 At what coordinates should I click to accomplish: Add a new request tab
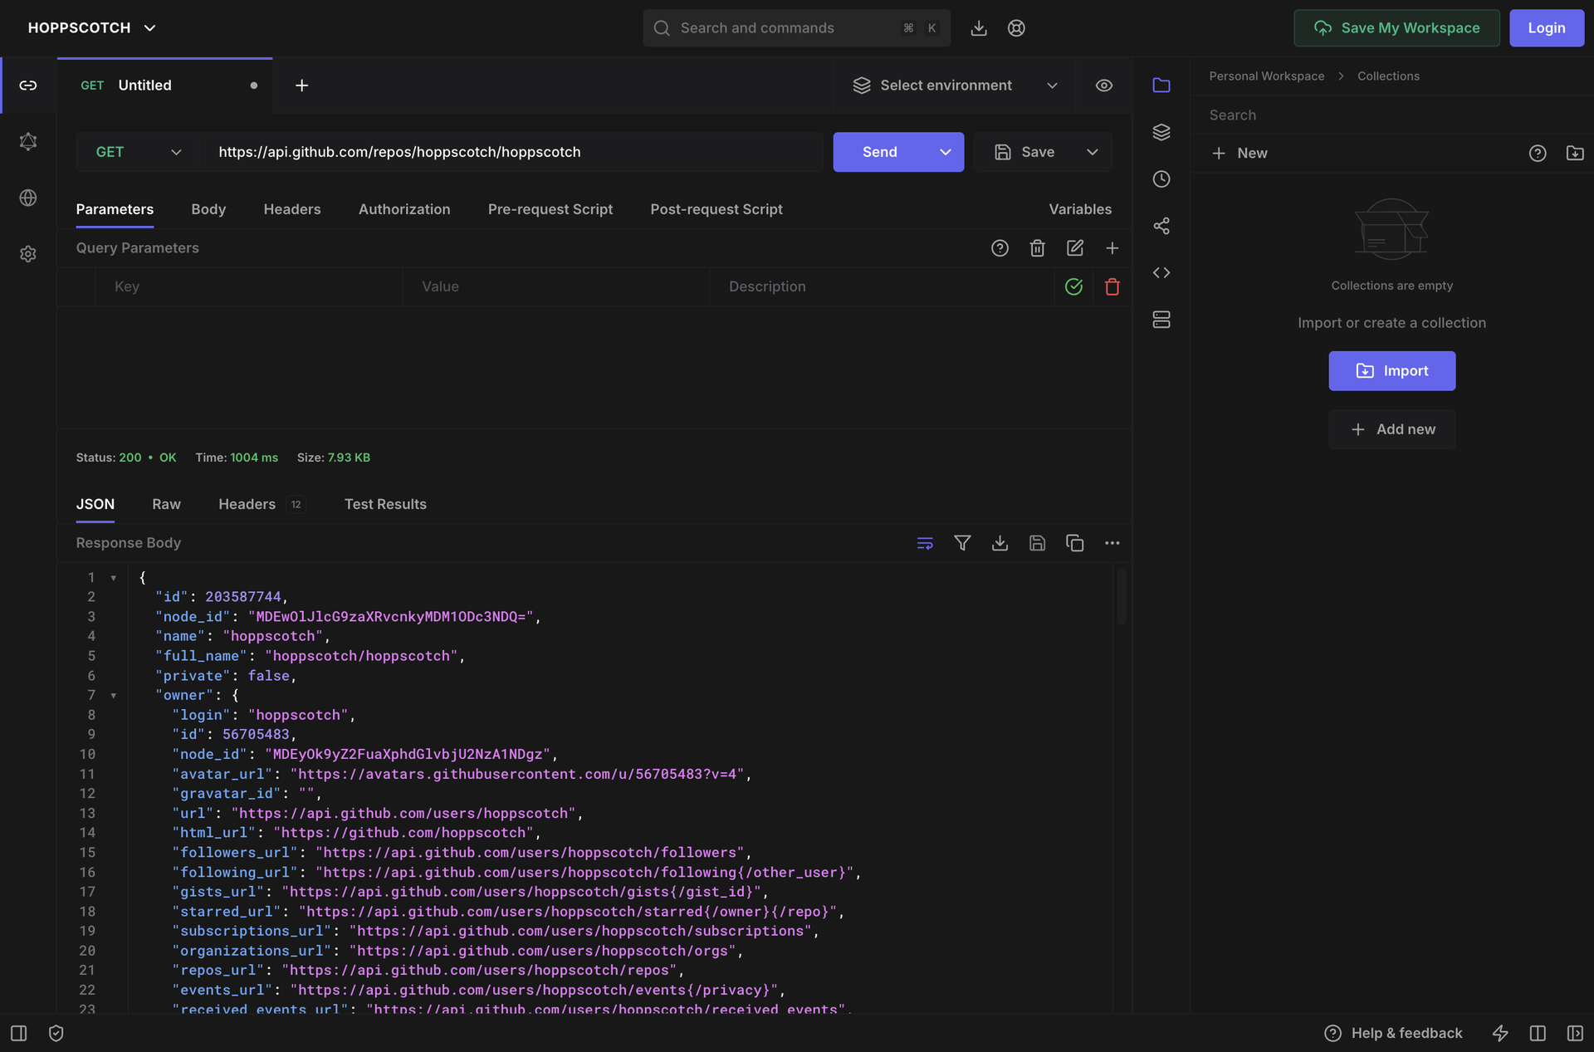(x=302, y=86)
